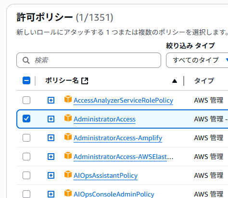Click the sort ascending triangle in ポリシー名 column
228x198 pixels.
click(175, 81)
